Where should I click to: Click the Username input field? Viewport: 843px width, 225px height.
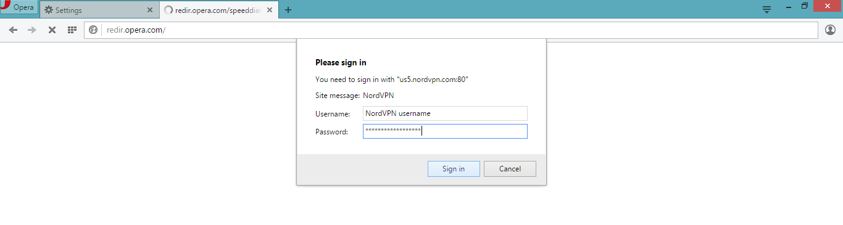click(445, 113)
